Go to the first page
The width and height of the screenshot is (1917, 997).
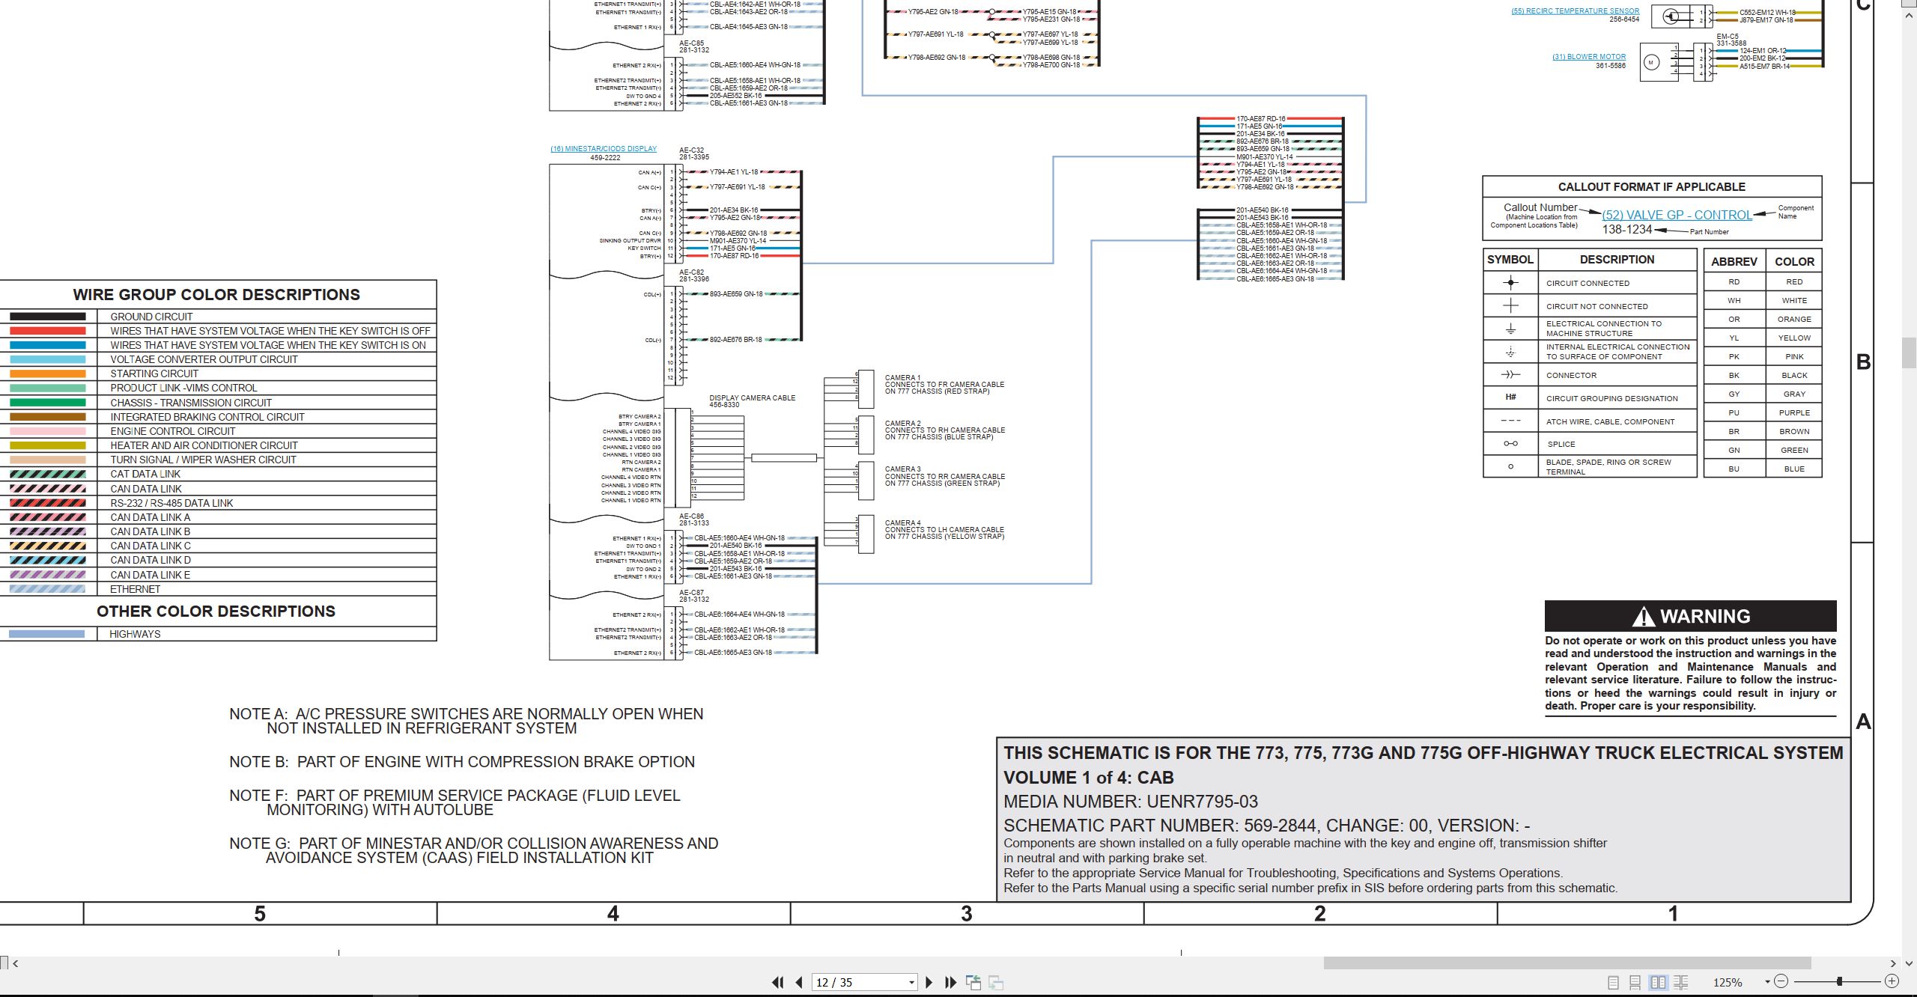[778, 982]
